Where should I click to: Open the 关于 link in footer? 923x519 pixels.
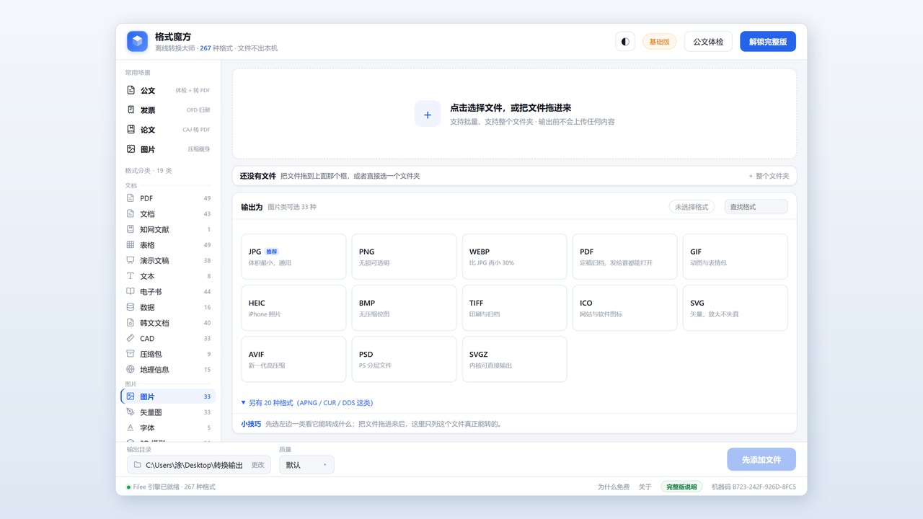coord(645,487)
